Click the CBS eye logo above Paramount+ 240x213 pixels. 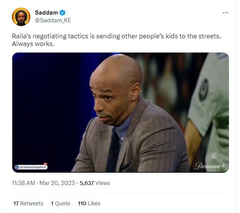click(x=214, y=156)
